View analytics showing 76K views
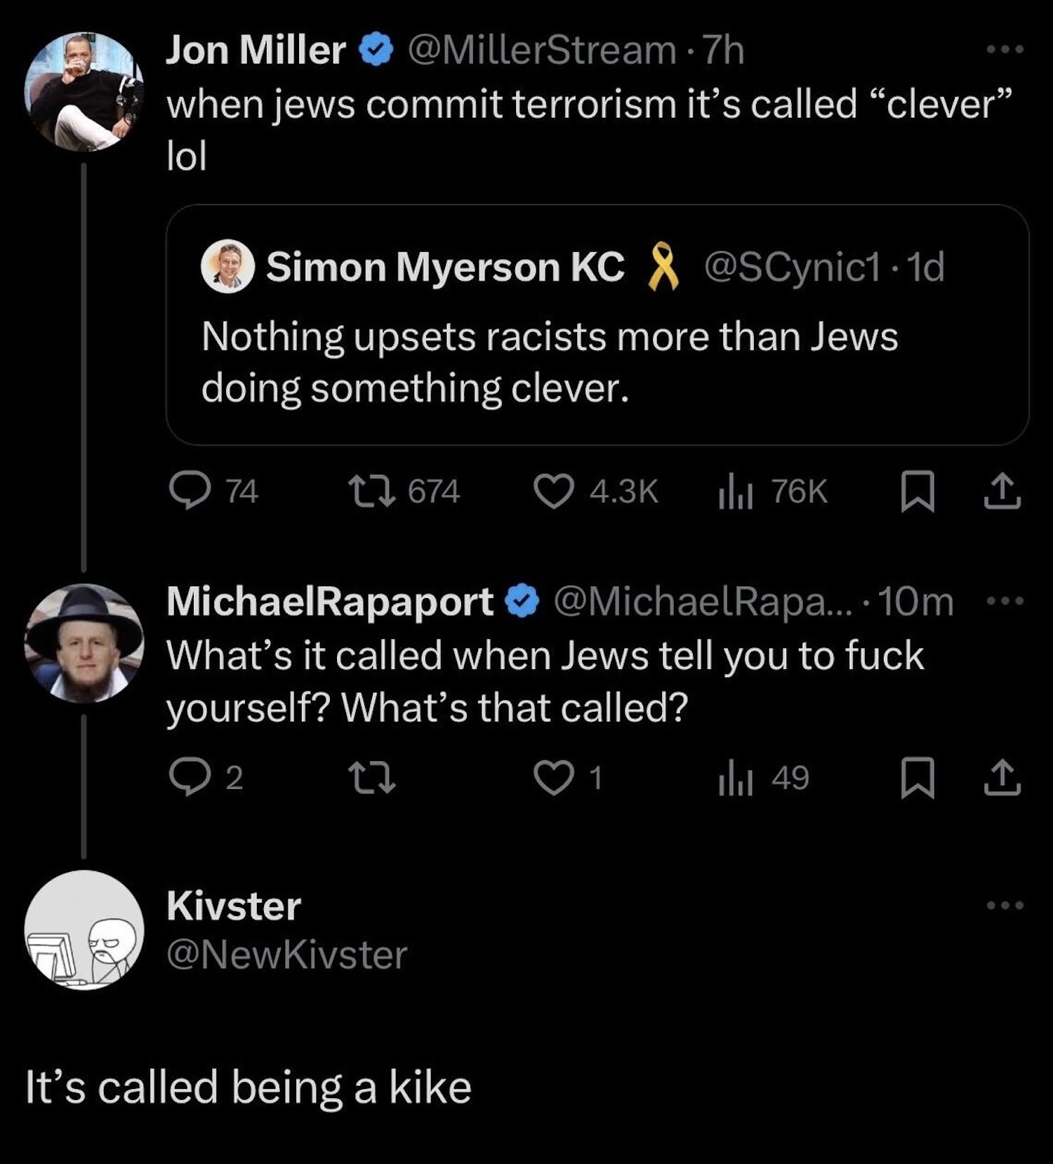This screenshot has width=1053, height=1164. [735, 491]
